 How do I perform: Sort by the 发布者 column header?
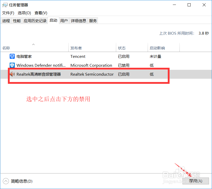[x=92, y=47]
